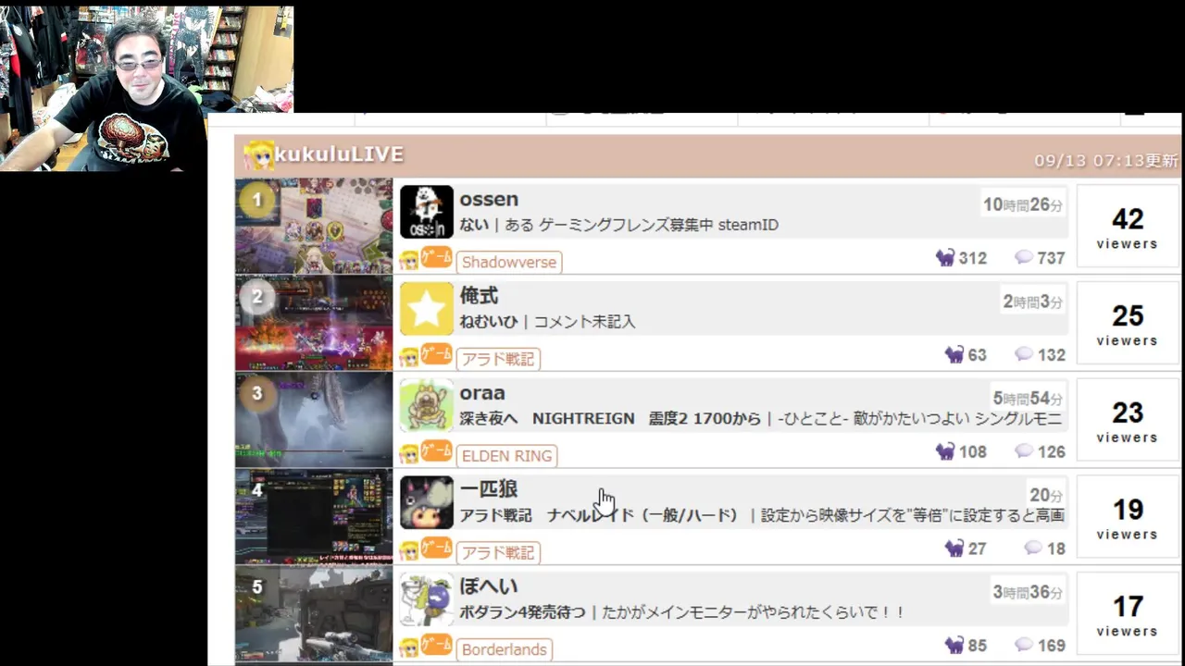The height and width of the screenshot is (666, 1185).
Task: Open 俺式 stream thumbnail ranked 2
Action: (x=314, y=323)
